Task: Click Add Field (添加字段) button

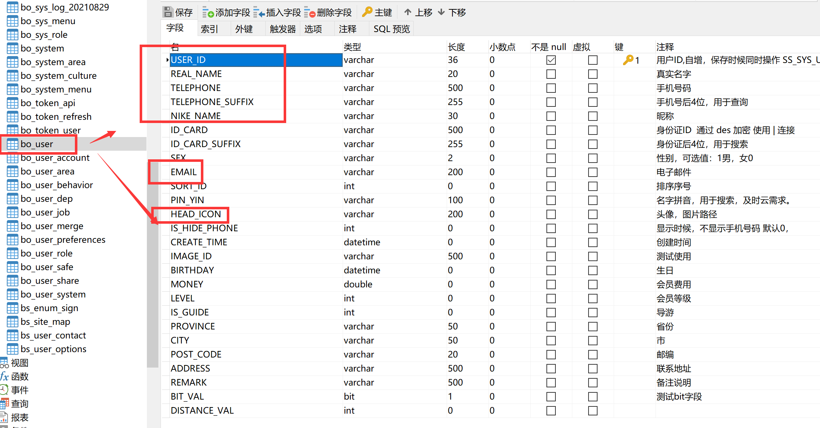Action: tap(226, 13)
